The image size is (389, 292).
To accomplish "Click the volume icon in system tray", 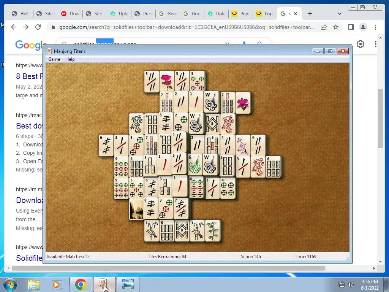I will pos(350,285).
